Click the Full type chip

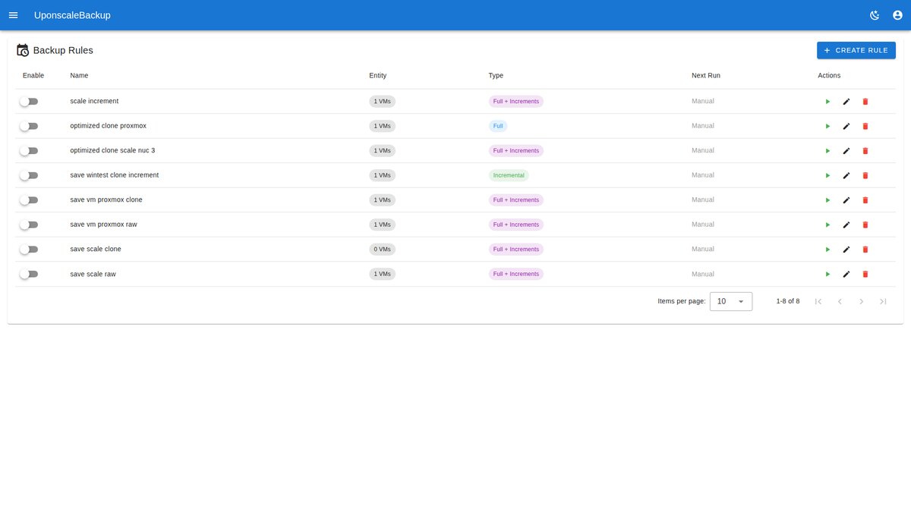click(498, 126)
